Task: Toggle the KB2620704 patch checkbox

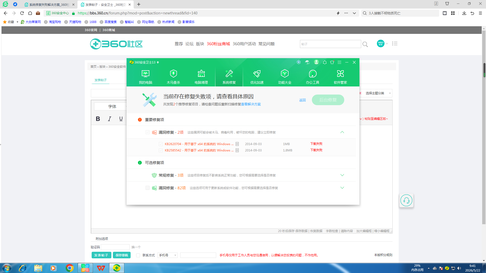Action: pos(161,144)
